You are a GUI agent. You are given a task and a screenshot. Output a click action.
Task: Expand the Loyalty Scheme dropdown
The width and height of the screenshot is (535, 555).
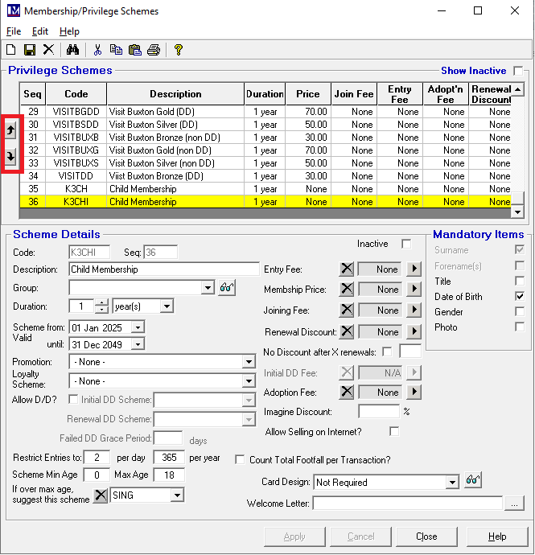(x=249, y=381)
